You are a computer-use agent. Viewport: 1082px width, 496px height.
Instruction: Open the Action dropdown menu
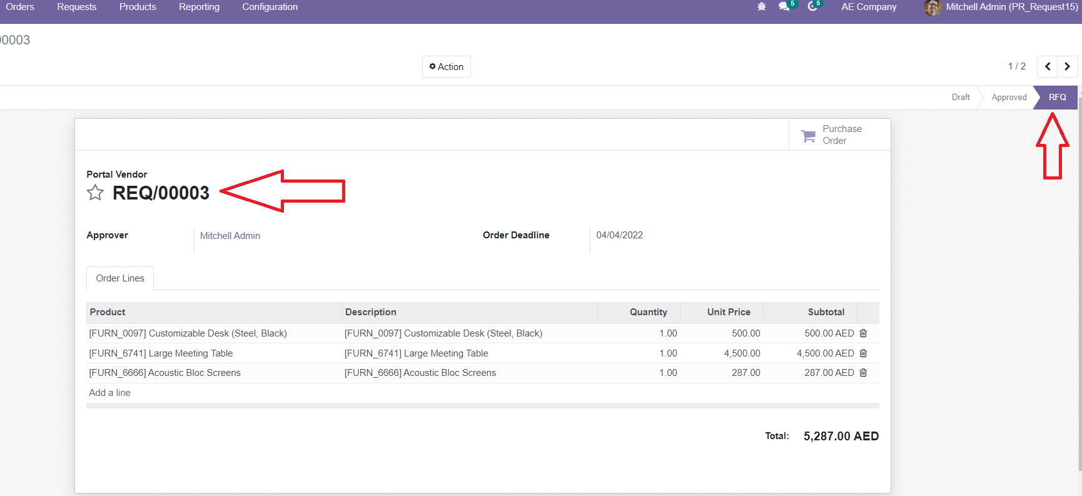tap(446, 67)
